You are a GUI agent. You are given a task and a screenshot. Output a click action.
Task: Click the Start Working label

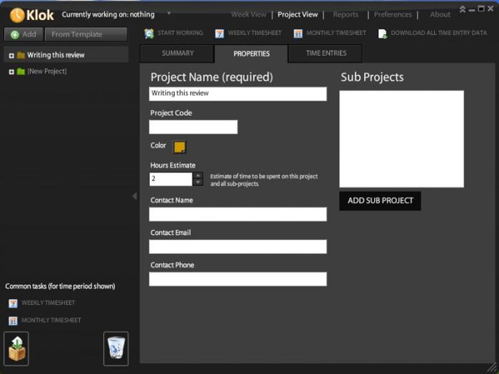(x=180, y=33)
